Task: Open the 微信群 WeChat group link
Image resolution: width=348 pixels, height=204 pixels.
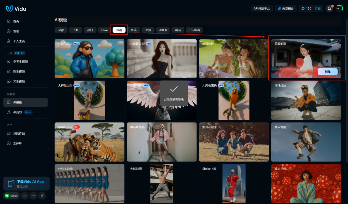Action: [11, 195]
